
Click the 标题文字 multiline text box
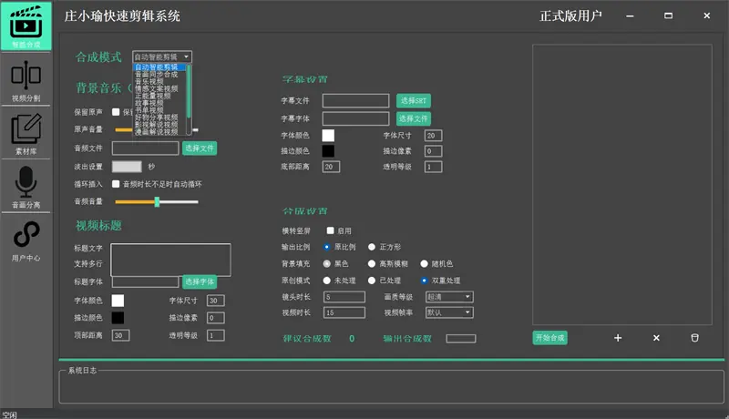click(x=170, y=260)
